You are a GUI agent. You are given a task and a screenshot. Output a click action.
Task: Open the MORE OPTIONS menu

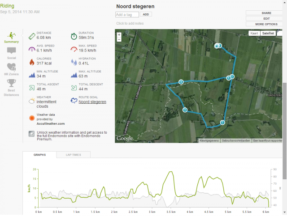tap(266, 24)
